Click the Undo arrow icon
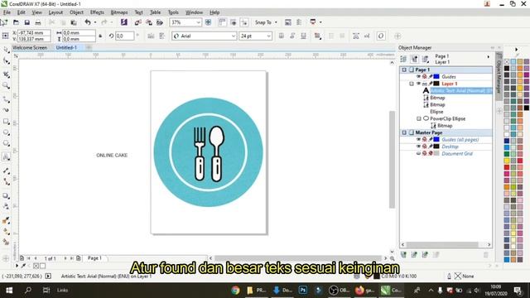 [x=88, y=22]
